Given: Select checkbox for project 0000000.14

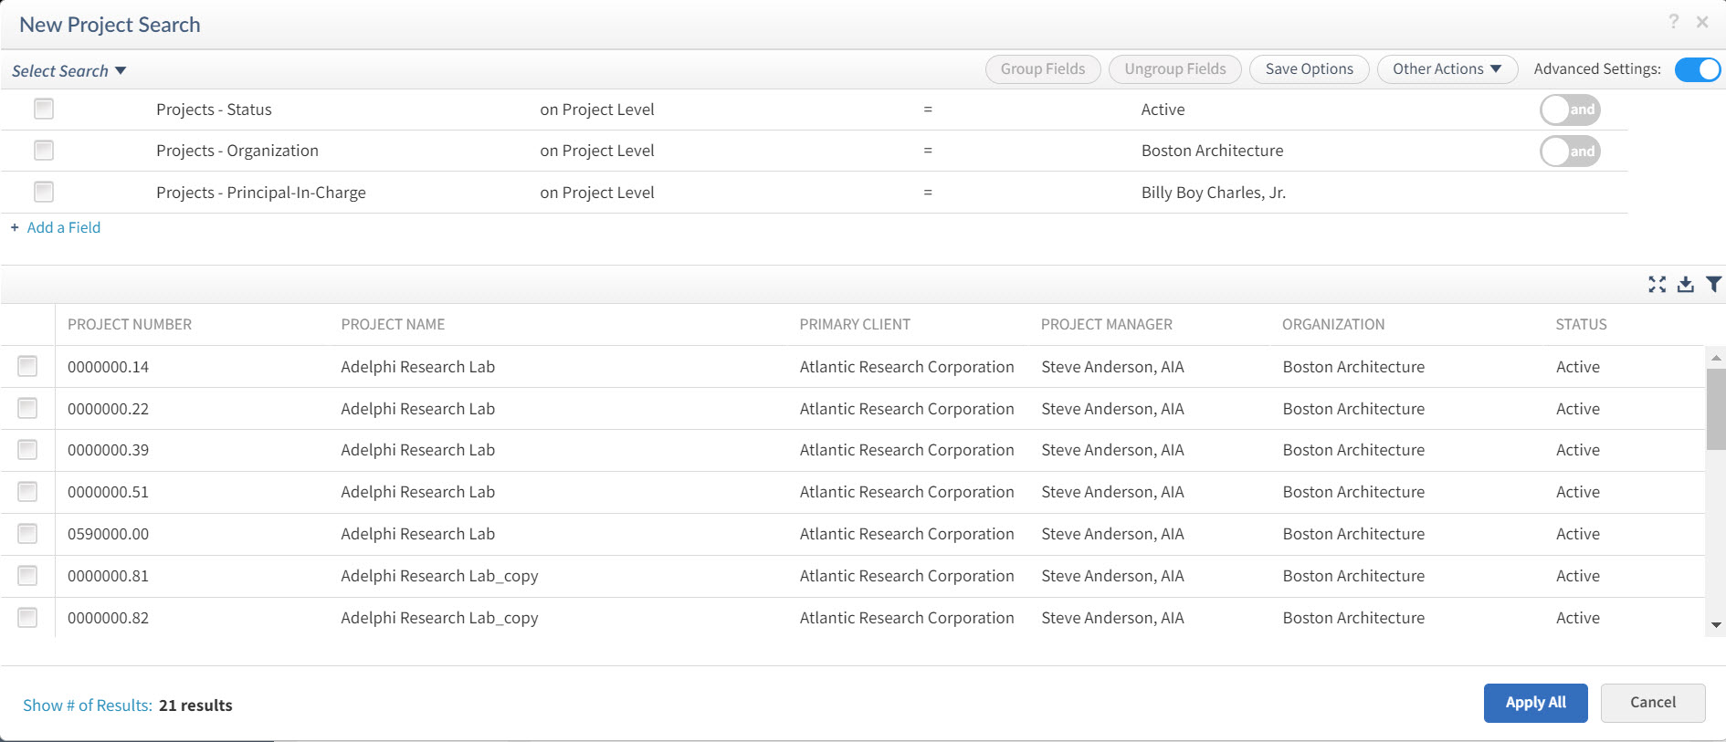Looking at the screenshot, I should (27, 367).
